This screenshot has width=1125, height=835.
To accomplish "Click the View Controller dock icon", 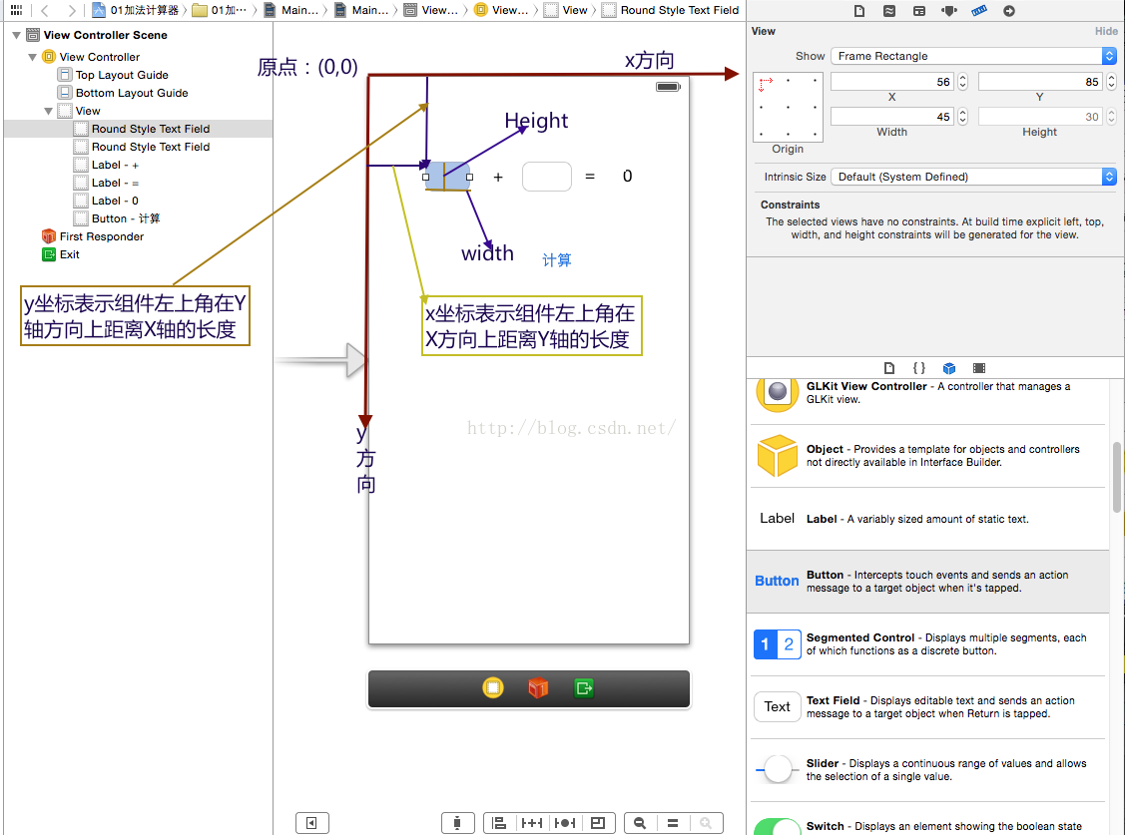I will coord(493,688).
